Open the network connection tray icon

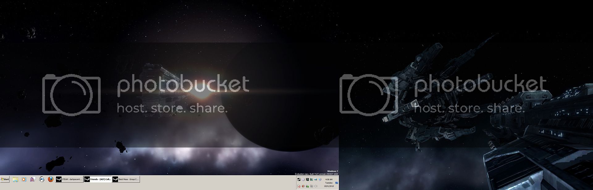[320, 180]
